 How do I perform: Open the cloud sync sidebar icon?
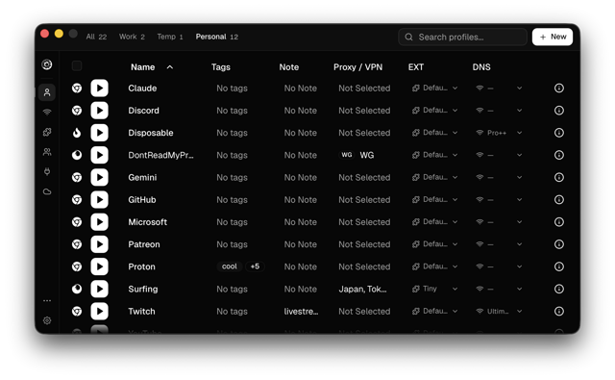click(47, 191)
